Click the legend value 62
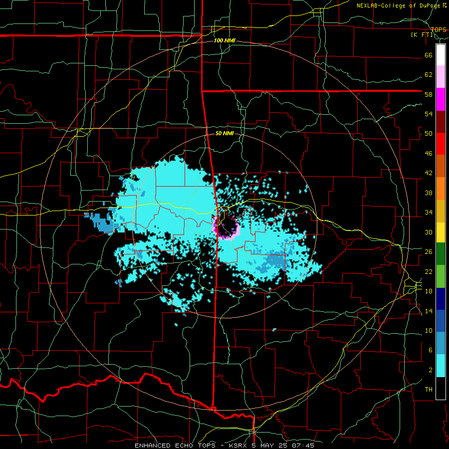 point(429,75)
